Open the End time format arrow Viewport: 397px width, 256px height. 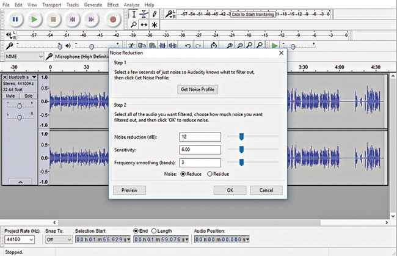pos(187,240)
